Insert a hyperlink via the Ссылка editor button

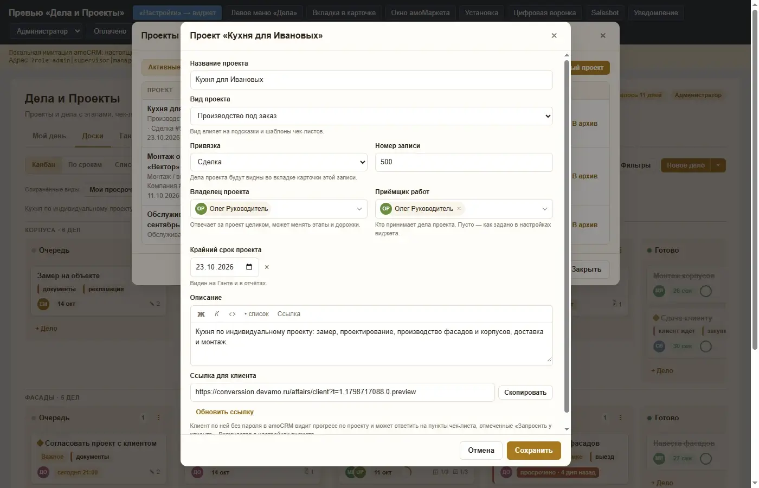click(288, 314)
